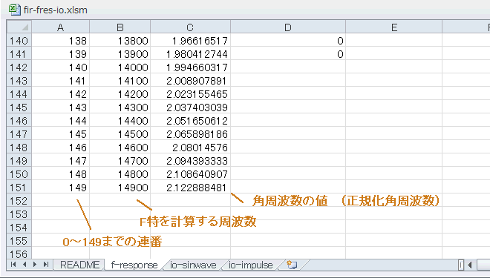490x278 pixels.
Task: Select cell A140 showing 138
Action: [x=61, y=41]
